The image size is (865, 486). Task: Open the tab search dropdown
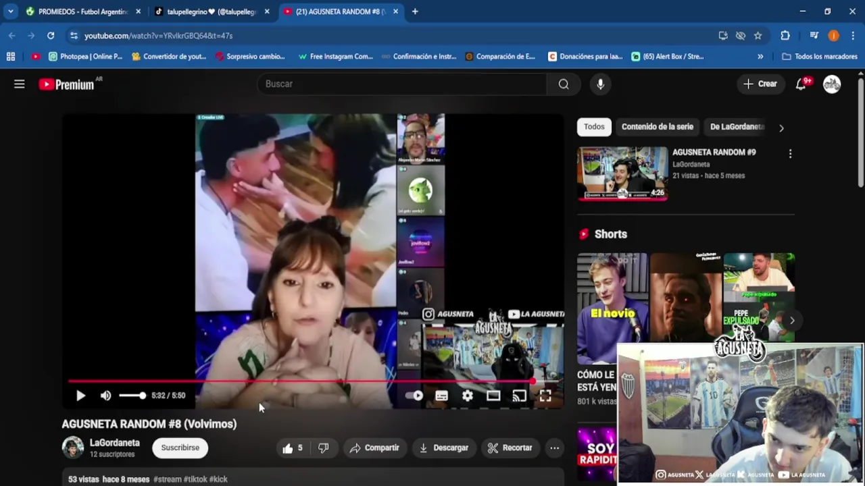10,11
